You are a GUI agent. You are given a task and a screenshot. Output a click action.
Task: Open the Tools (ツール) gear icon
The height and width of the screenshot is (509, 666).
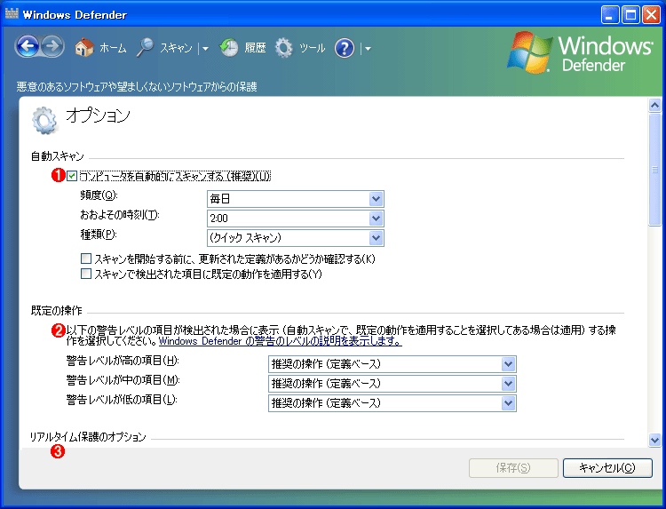(x=284, y=48)
